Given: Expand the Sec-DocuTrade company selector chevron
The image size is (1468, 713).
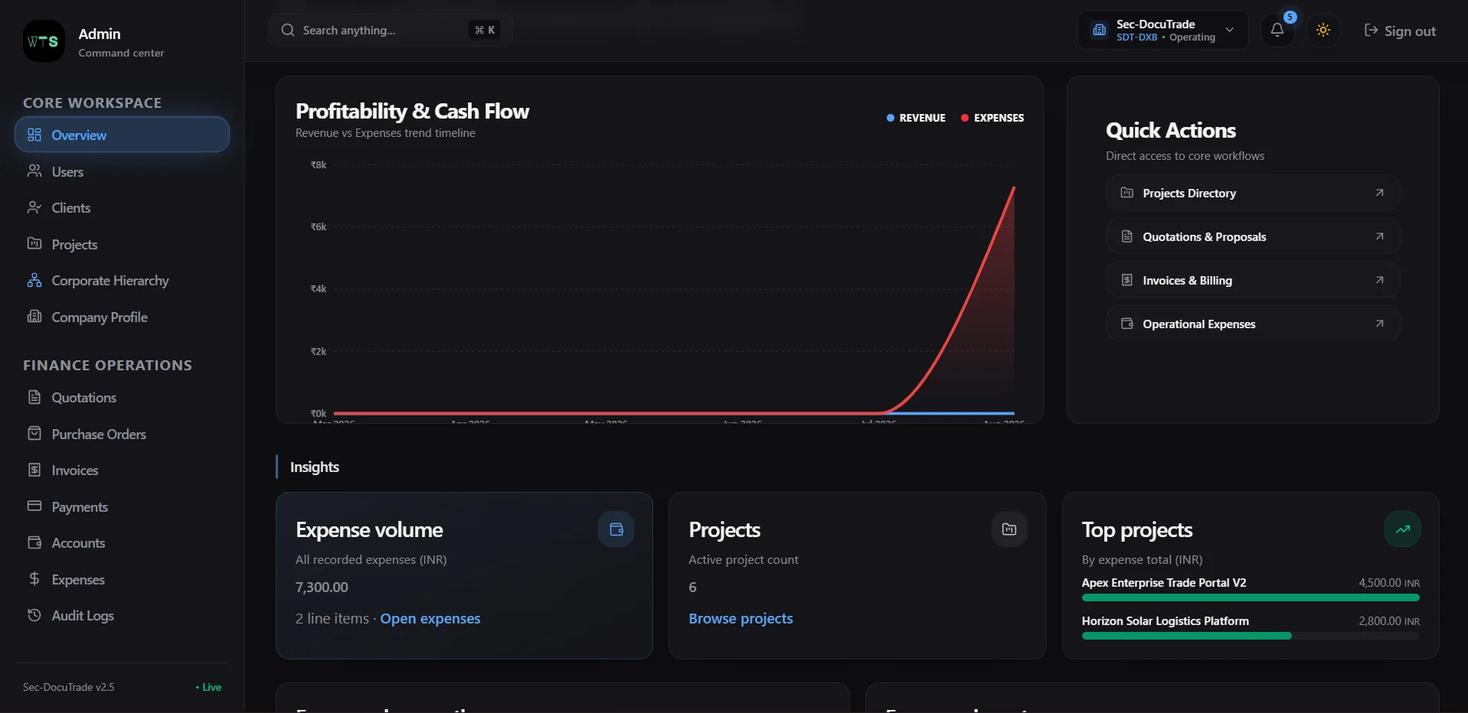Looking at the screenshot, I should [1229, 30].
